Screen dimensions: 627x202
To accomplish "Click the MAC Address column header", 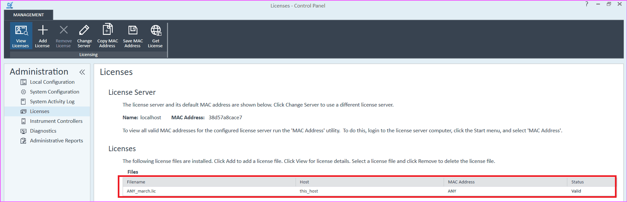I will tap(506, 182).
